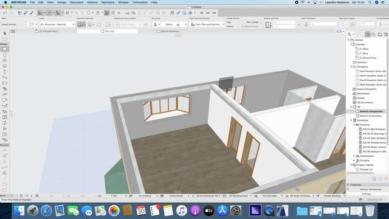Collapse the Properties panel section

click(348, 185)
